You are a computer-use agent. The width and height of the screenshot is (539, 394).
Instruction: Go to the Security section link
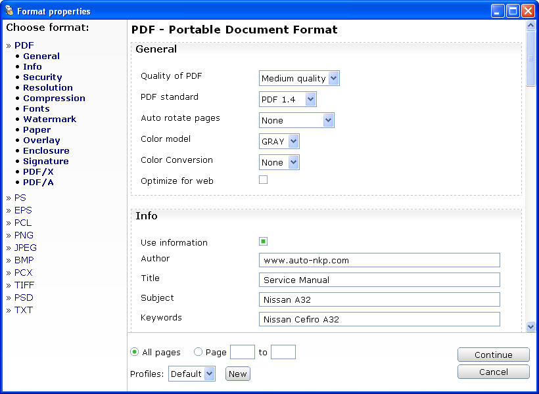pyautogui.click(x=42, y=77)
